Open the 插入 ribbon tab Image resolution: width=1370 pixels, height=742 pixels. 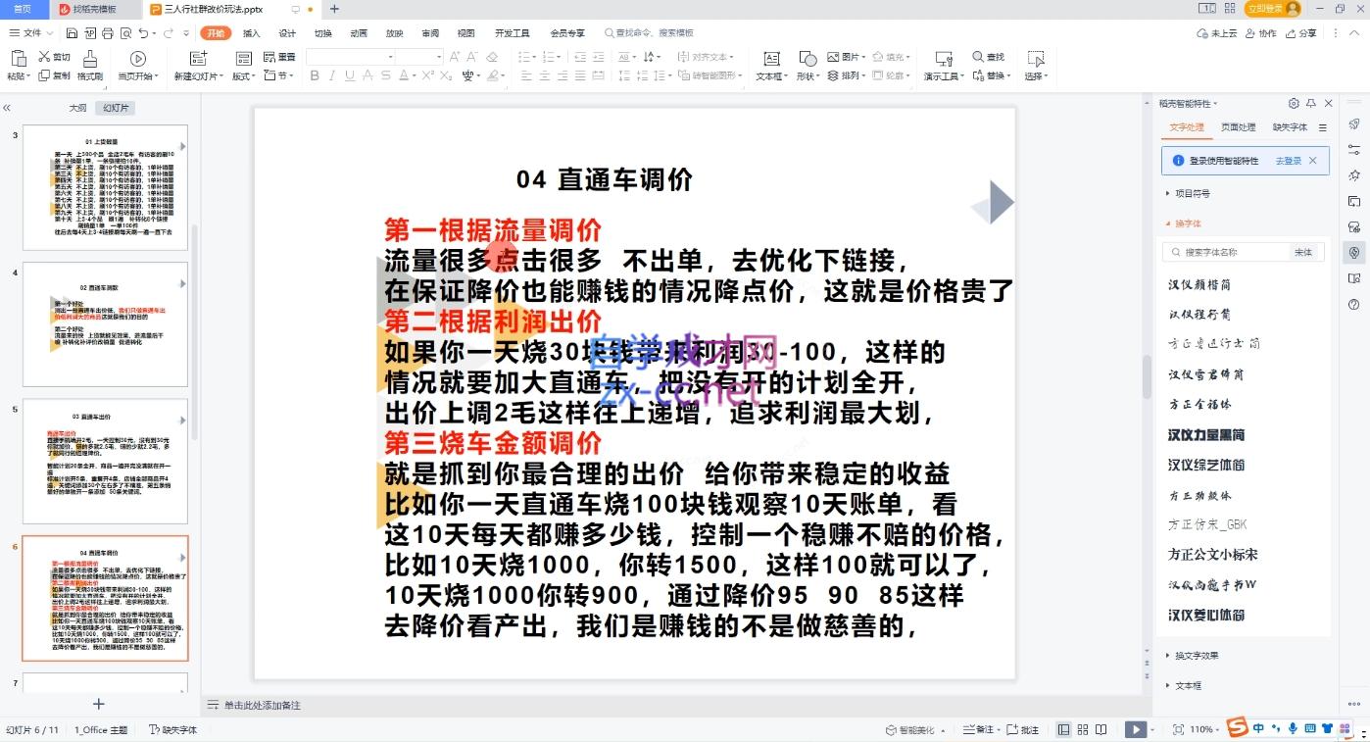pos(252,33)
